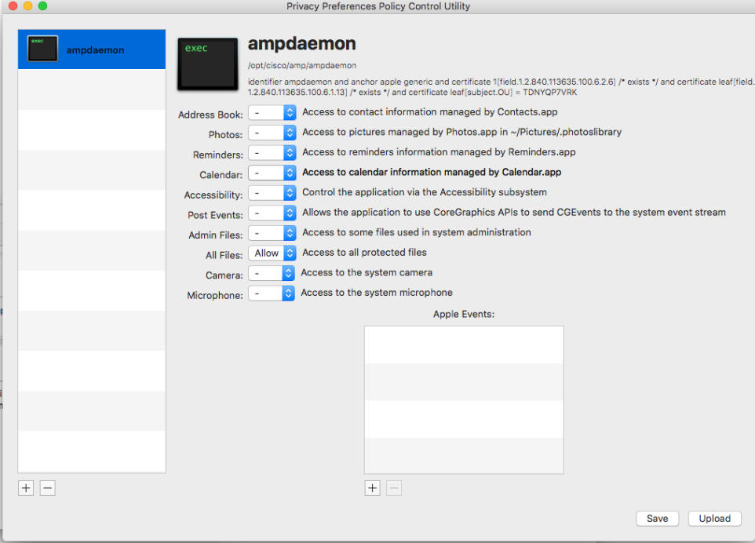Click the Accessibility subsystem description
The height and width of the screenshot is (543, 755).
click(x=425, y=192)
